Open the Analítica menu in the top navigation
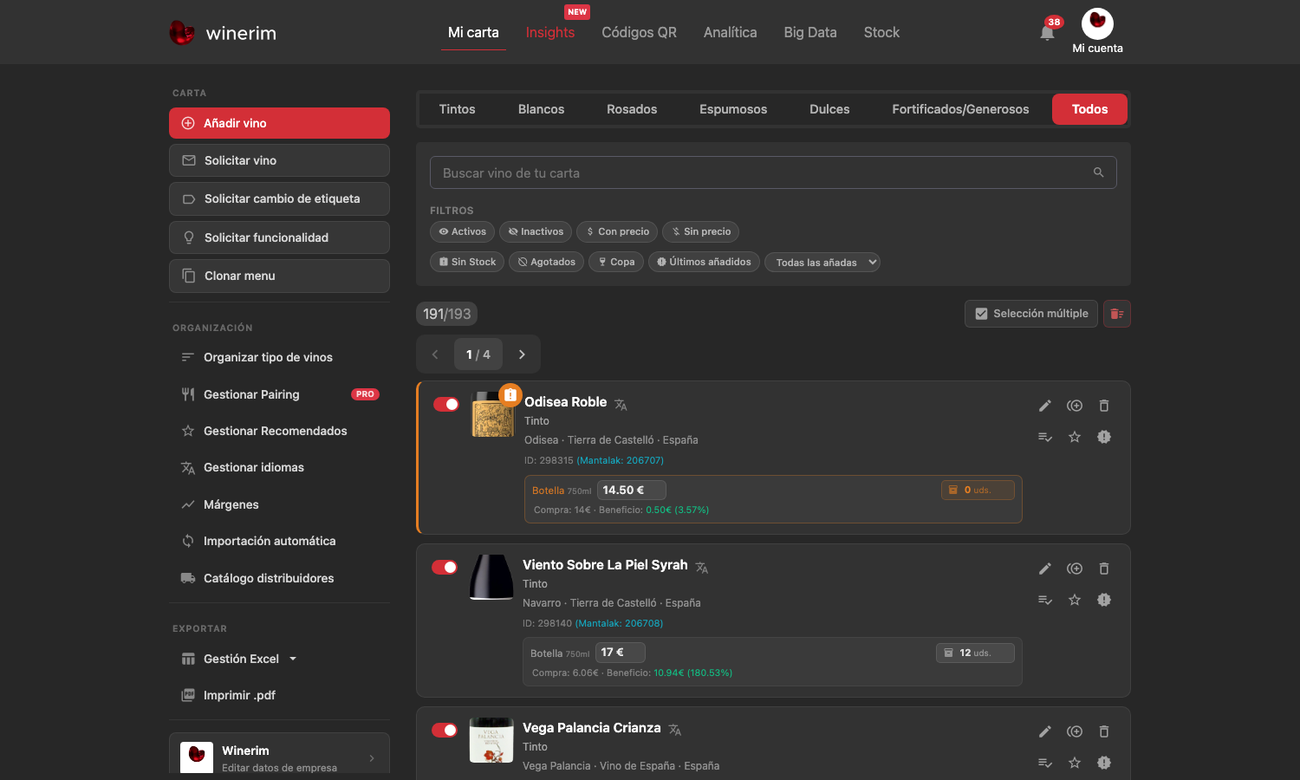1300x780 pixels. tap(730, 32)
